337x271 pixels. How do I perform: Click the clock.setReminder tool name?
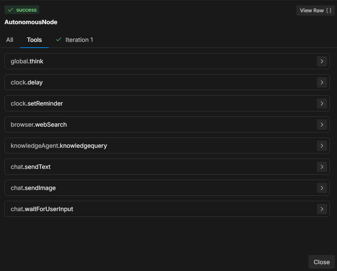point(37,103)
